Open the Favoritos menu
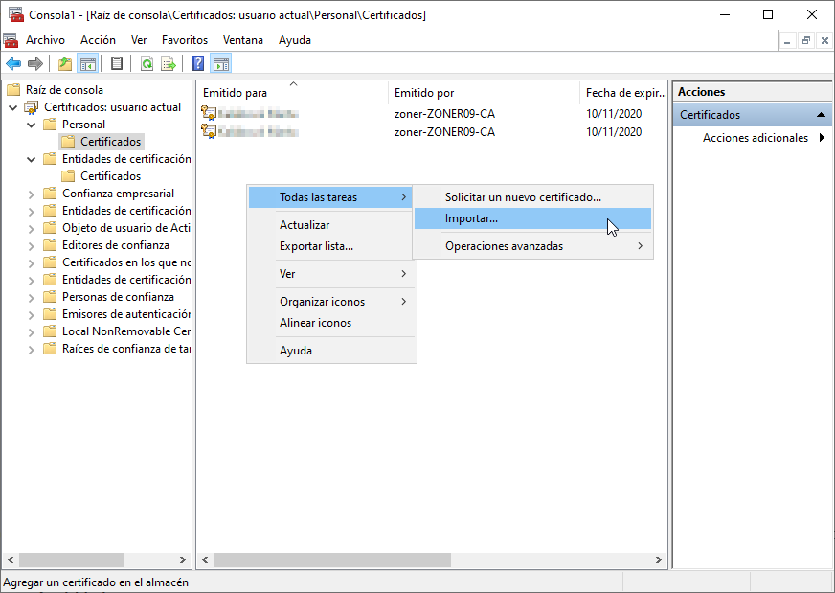Viewport: 835px width, 593px height. point(185,40)
